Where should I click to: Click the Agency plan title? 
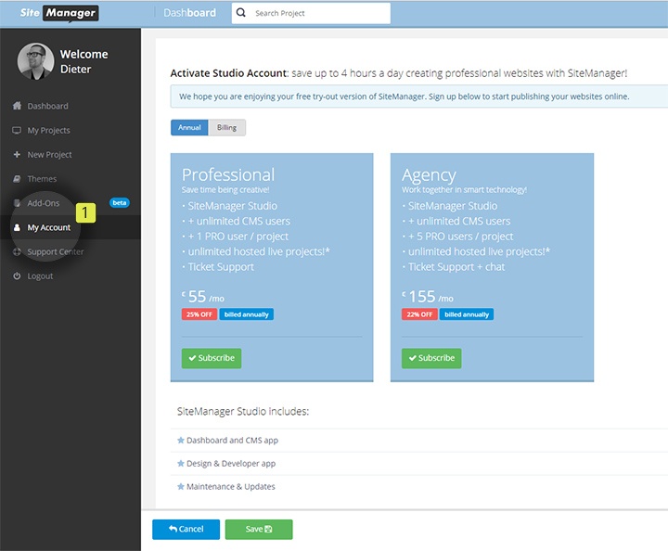pos(429,175)
